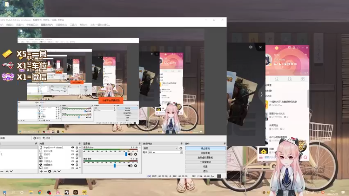Lock the text source row
349x196 pixels.
pyautogui.click(x=77, y=154)
